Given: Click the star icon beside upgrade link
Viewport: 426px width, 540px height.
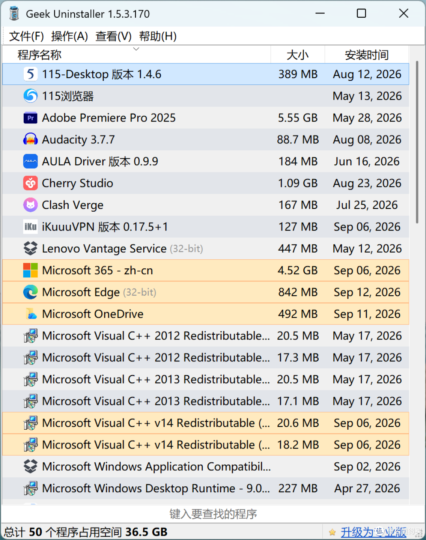Looking at the screenshot, I should click(333, 533).
